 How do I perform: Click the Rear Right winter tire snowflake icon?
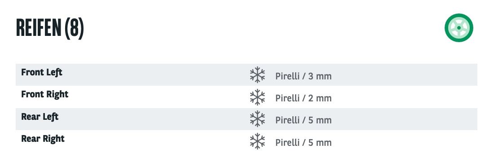click(257, 141)
